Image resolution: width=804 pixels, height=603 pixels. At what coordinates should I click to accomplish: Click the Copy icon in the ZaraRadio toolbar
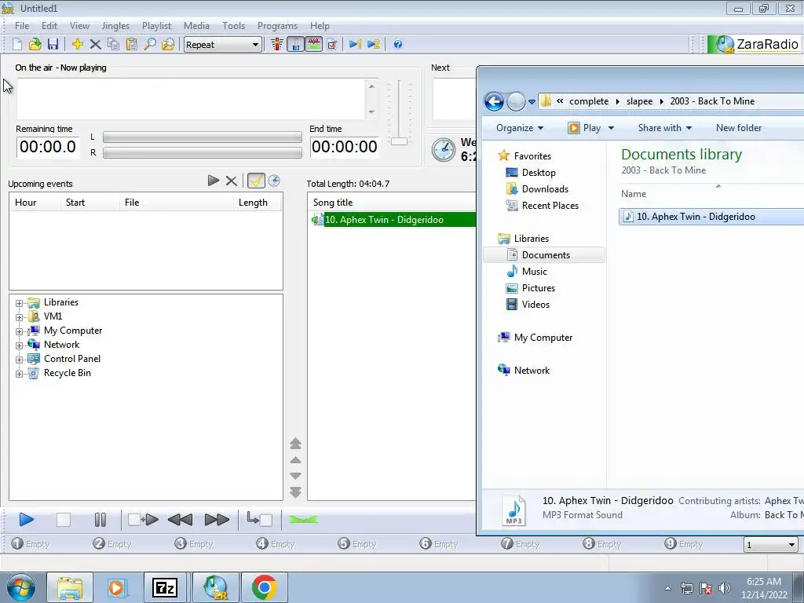coord(113,44)
